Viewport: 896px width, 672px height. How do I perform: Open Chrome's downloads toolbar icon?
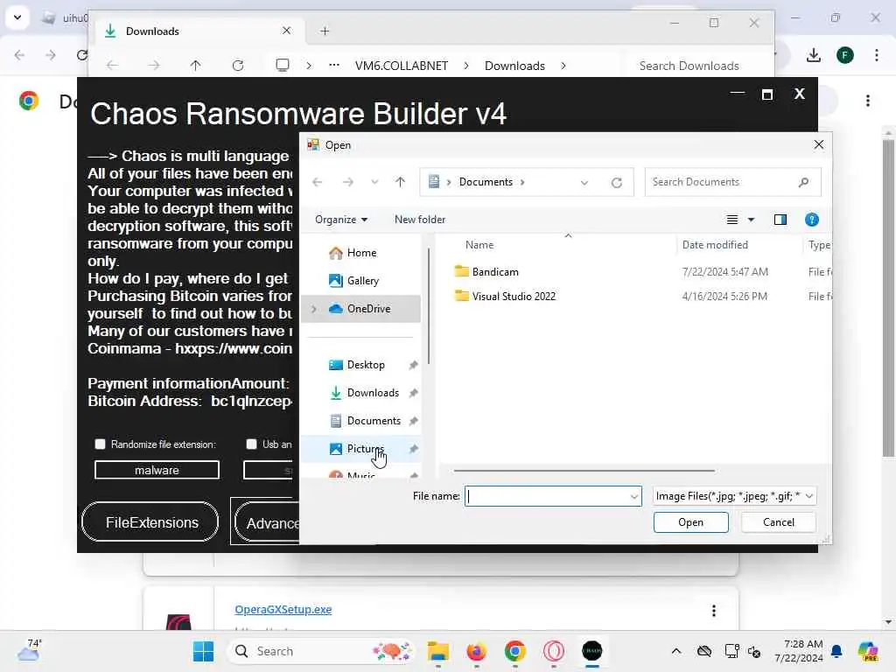point(813,55)
